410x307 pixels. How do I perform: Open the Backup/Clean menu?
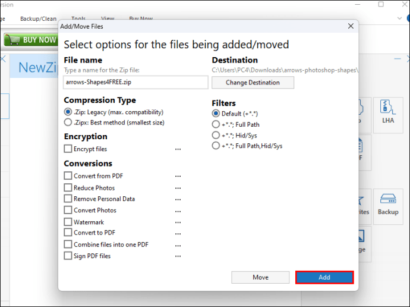pyautogui.click(x=38, y=19)
